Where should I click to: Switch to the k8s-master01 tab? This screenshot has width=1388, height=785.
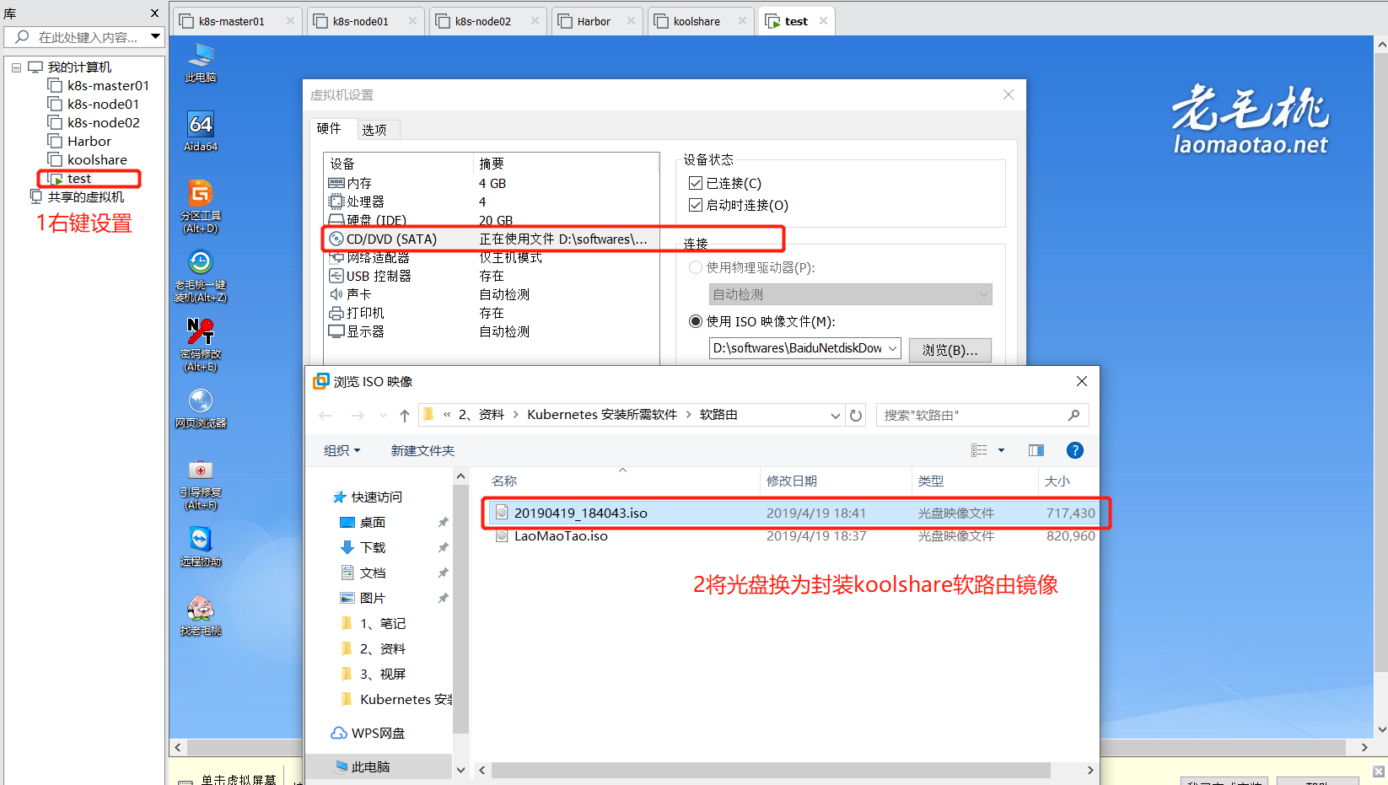point(237,21)
